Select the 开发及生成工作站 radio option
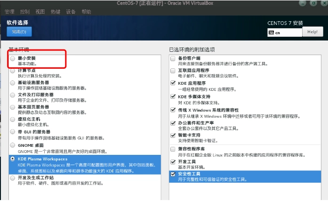Image resolution: width=328 pixels, height=201 pixels. tap(13, 178)
